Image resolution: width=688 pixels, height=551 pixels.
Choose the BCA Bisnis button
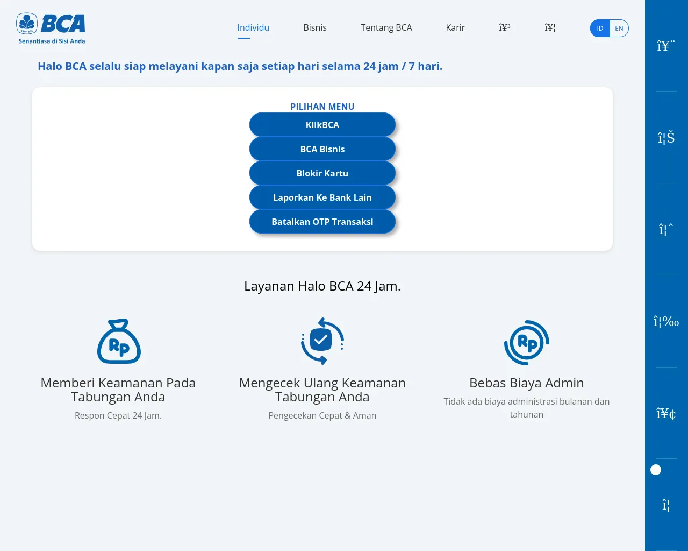[322, 149]
